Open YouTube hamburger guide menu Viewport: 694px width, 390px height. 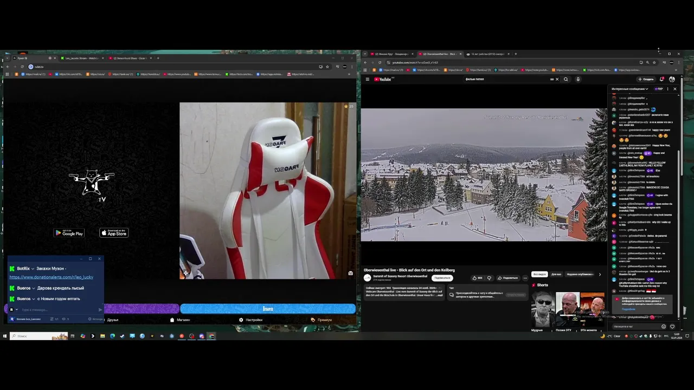[x=367, y=79]
